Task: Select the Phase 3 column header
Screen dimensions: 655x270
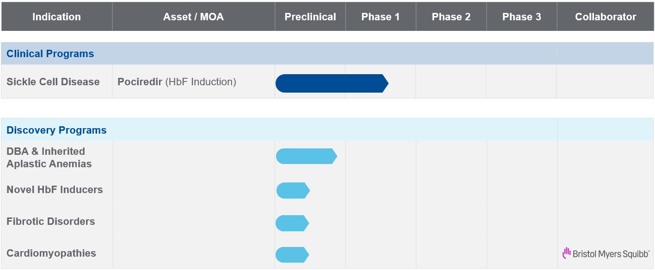Action: 521,17
